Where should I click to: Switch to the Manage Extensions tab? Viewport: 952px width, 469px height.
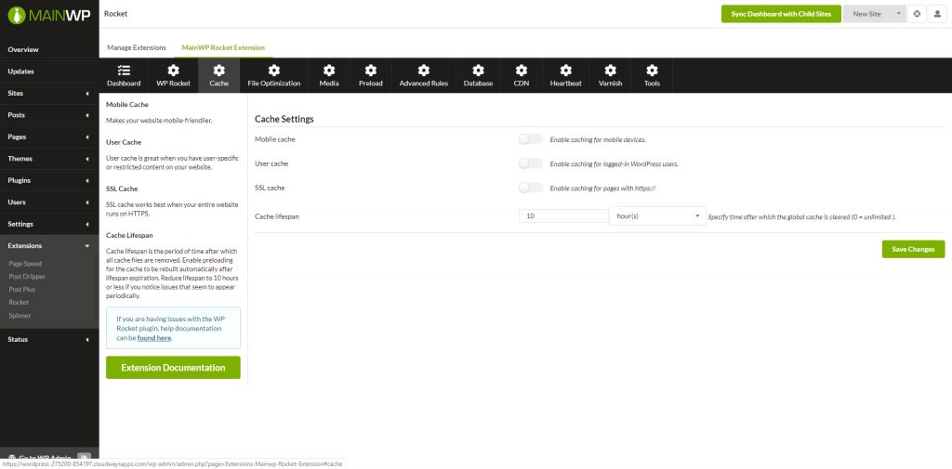pos(136,47)
